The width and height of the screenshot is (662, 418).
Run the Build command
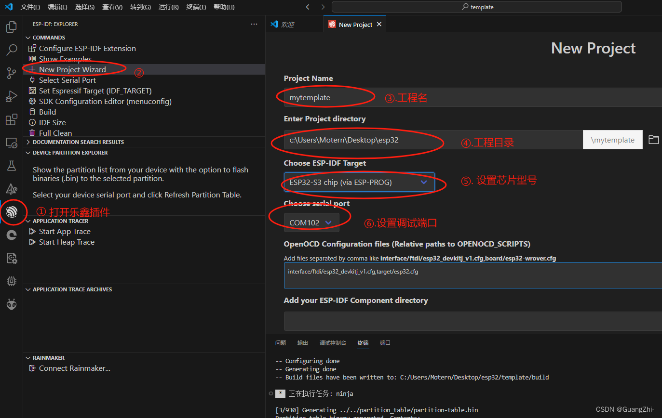(144, 112)
